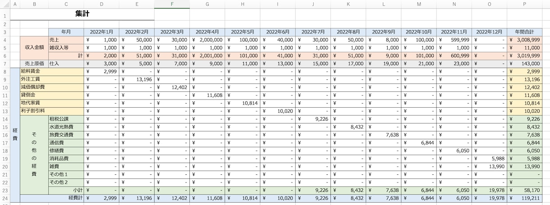Select column header P

pyautogui.click(x=525, y=5)
